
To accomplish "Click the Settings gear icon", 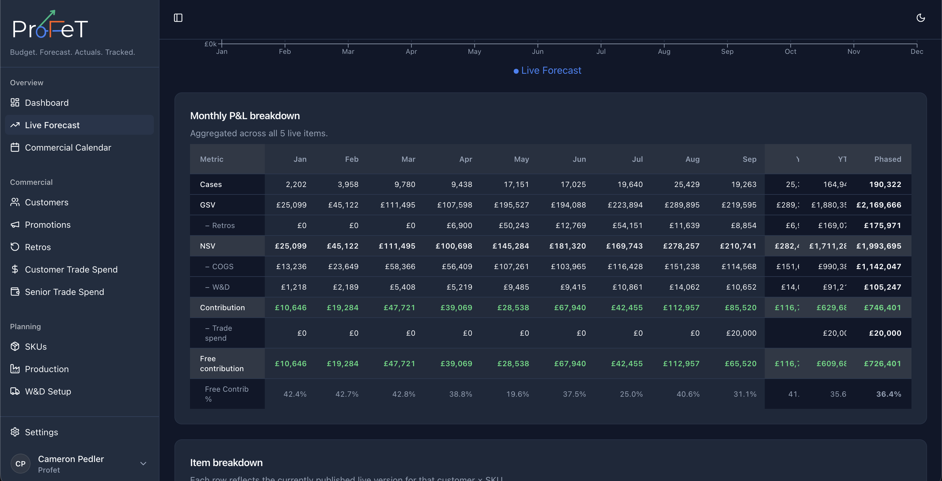I will click(15, 432).
